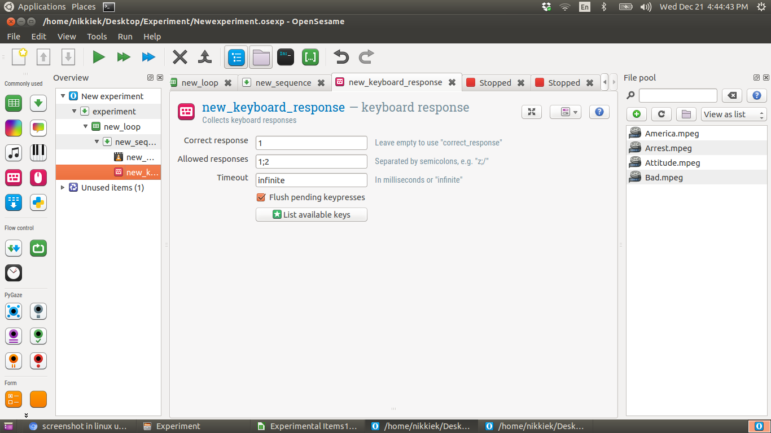Open the view controls dropdown button
The width and height of the screenshot is (771, 433).
coord(566,112)
